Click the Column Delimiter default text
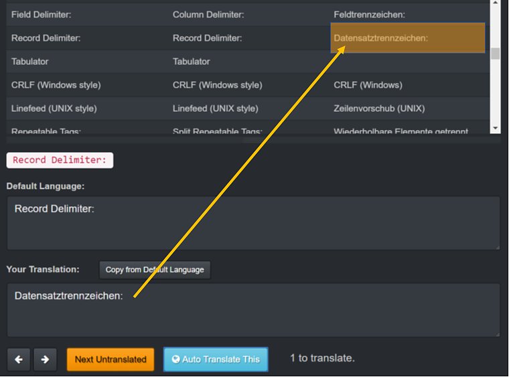Screen dimensions: 509x377 tap(208, 15)
